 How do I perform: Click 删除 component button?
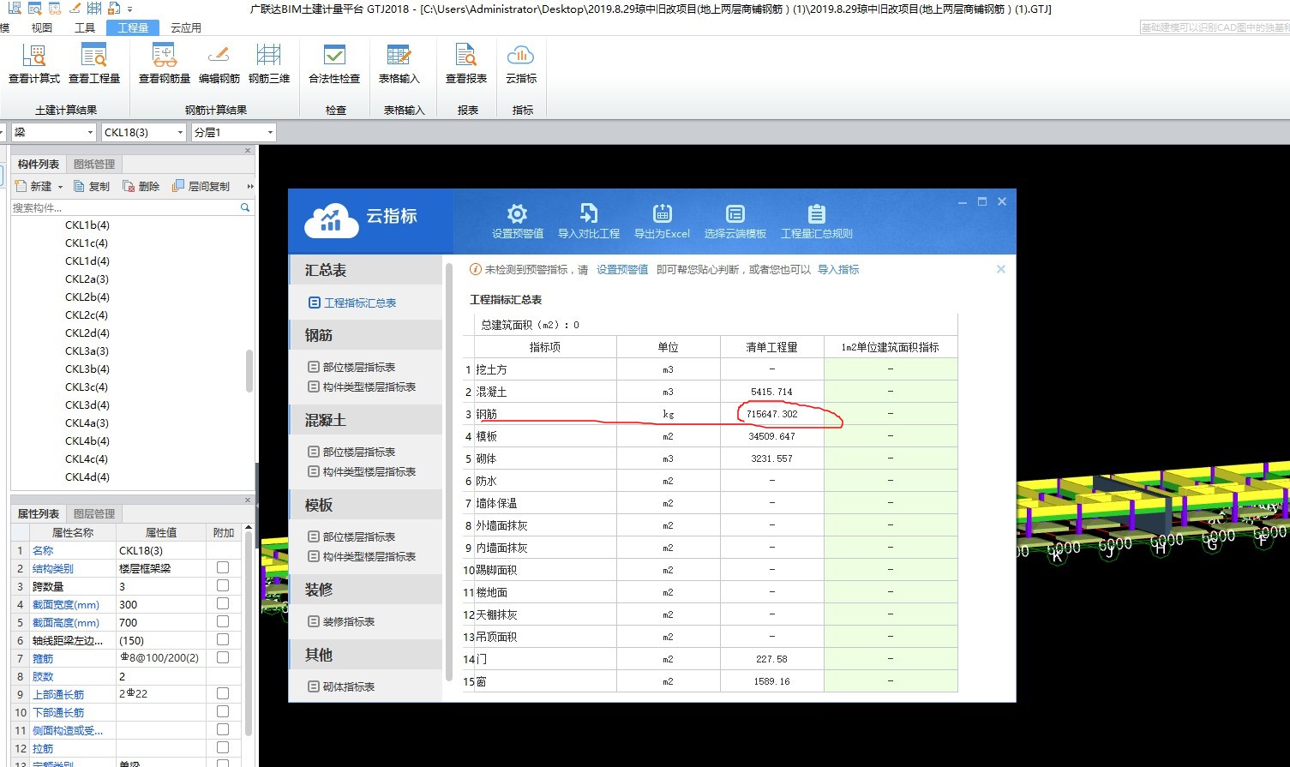141,186
